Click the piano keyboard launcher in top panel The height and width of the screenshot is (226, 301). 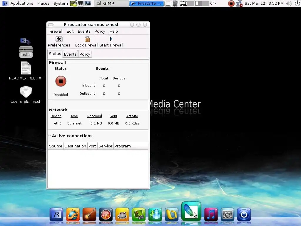click(x=81, y=4)
